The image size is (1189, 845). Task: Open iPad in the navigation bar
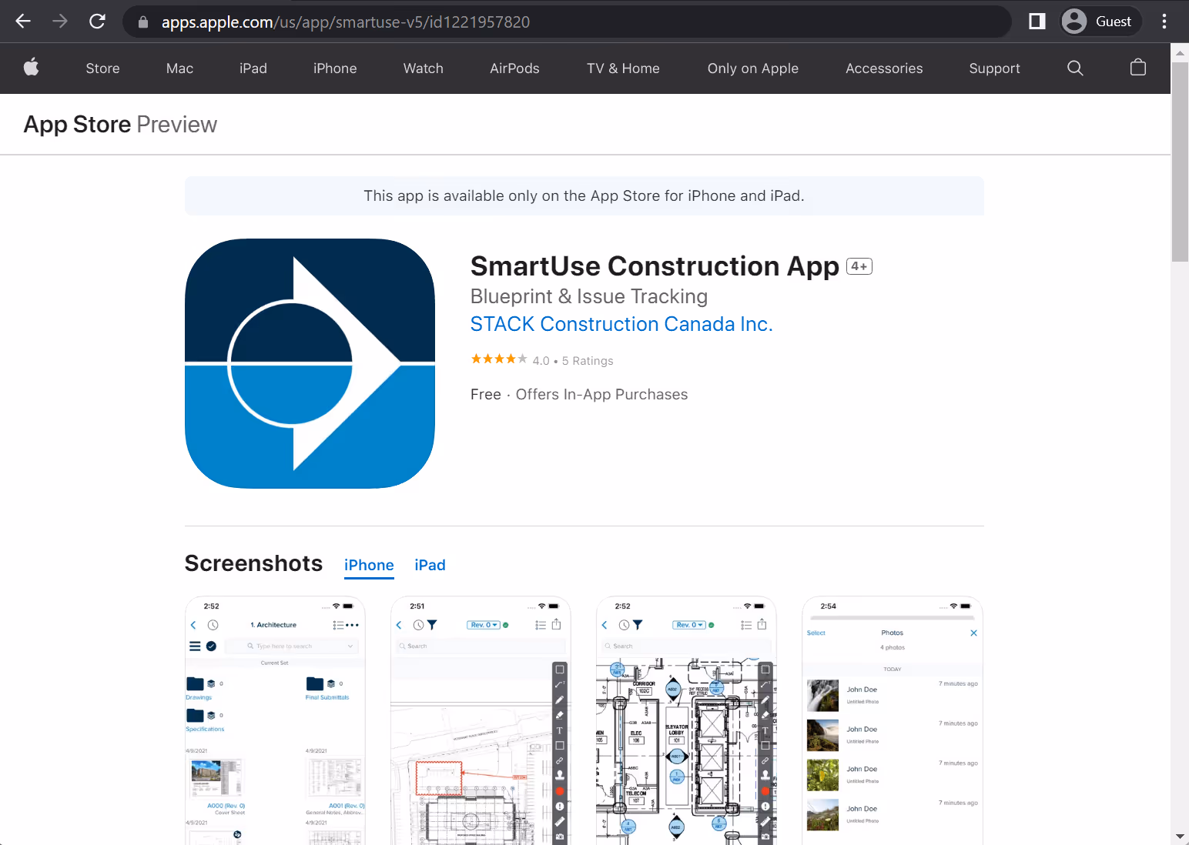[x=253, y=68]
